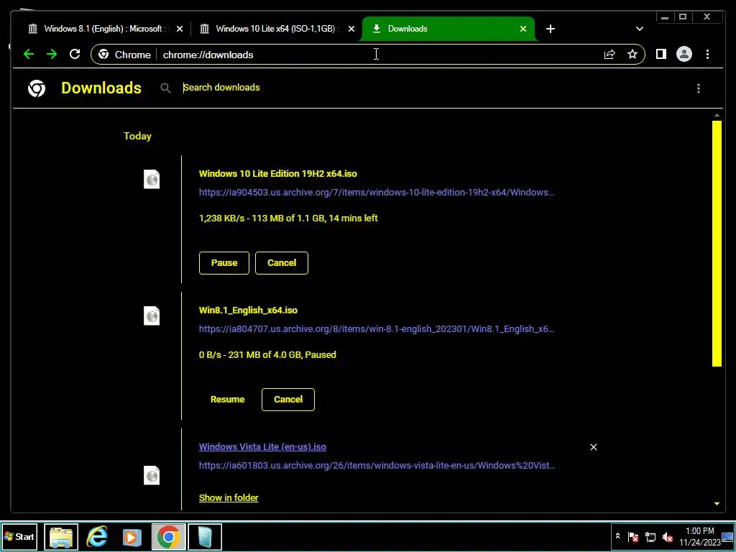Image resolution: width=736 pixels, height=552 pixels.
Task: Cancel the Windows 10 Lite Edition download
Action: pos(282,263)
